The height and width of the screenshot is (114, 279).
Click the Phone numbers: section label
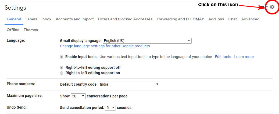tap(21, 84)
